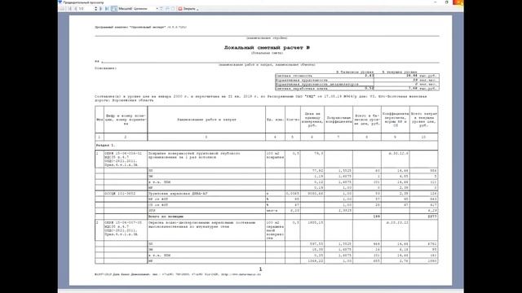Click the print icon in preview toolbar
The height and width of the screenshot is (293, 522).
[x=62, y=9]
